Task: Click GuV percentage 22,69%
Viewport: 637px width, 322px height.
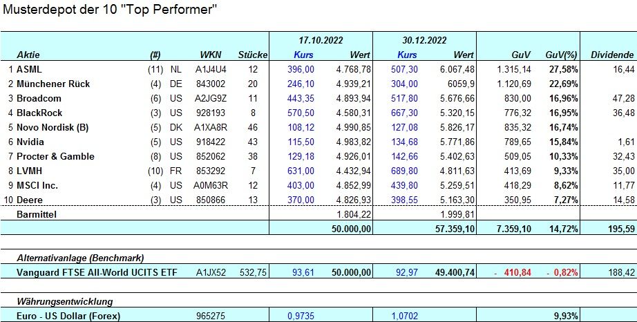Action: (564, 84)
